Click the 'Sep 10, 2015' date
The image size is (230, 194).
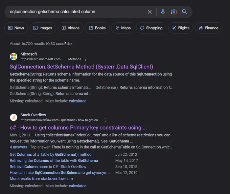[x=126, y=167]
